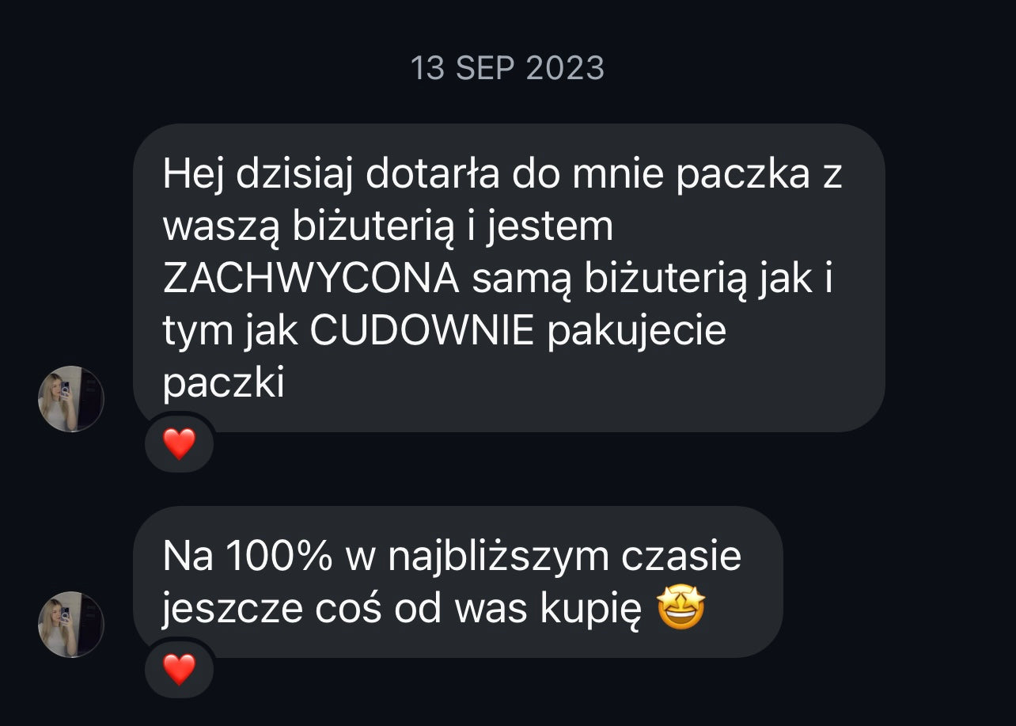
Task: Click the word dotarła in the first message
Action: tap(433, 173)
